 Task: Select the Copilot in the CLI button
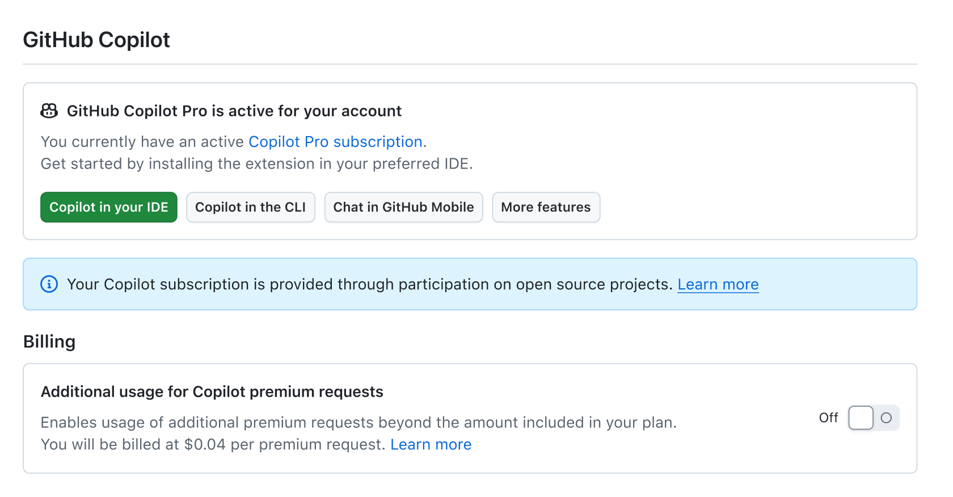(250, 207)
